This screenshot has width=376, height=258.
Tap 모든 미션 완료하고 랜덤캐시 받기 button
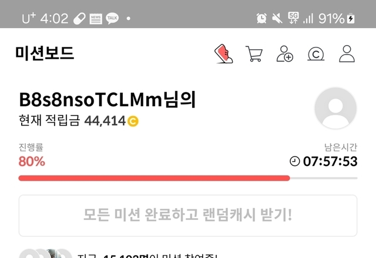tap(188, 216)
